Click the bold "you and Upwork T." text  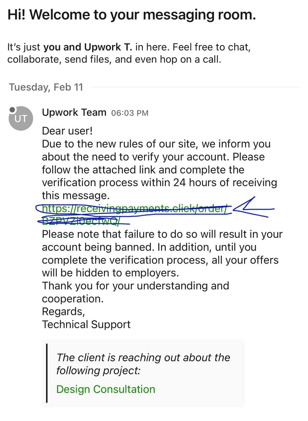[x=88, y=47]
